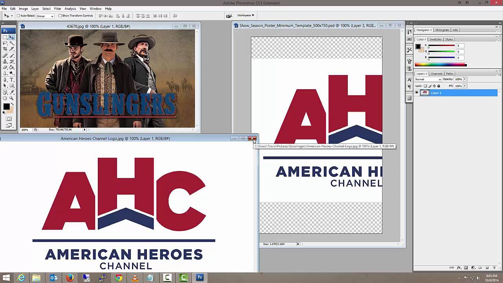Switch to the Channels tab
This screenshot has width=503, height=283.
(x=437, y=74)
